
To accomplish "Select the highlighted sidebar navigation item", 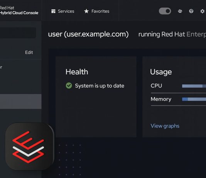I will coord(21,101).
